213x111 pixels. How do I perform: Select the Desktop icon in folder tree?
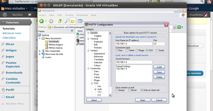(x=39, y=35)
